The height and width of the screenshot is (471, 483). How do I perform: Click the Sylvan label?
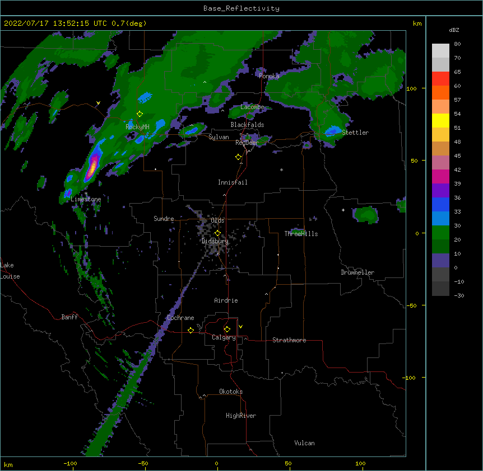pos(219,137)
